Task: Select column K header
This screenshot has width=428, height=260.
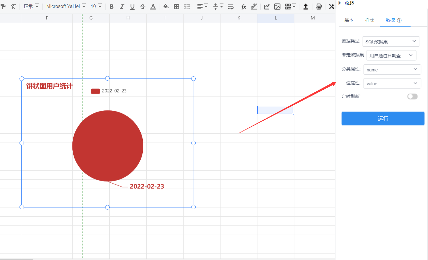Action: click(239, 18)
